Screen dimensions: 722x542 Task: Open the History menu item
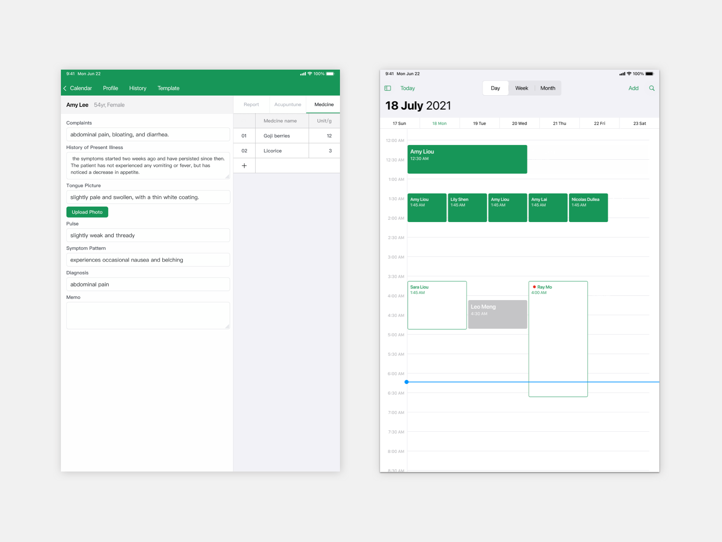pyautogui.click(x=138, y=88)
